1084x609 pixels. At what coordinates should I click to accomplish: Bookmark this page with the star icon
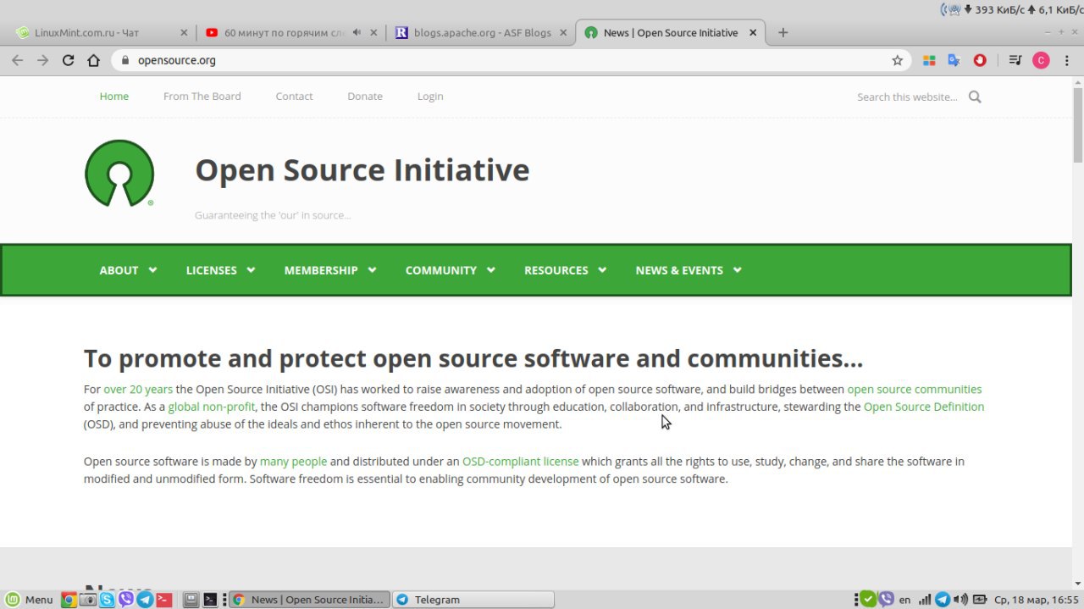898,60
